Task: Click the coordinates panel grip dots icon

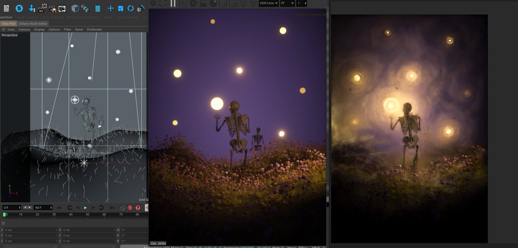Action: [x=3, y=223]
